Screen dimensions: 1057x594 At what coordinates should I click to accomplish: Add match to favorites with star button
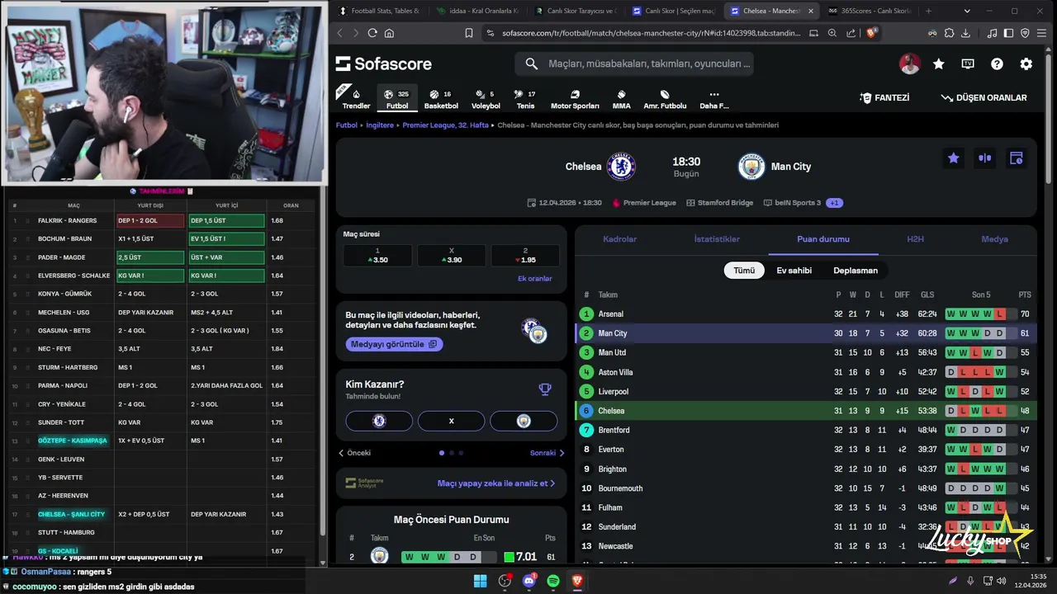click(954, 158)
